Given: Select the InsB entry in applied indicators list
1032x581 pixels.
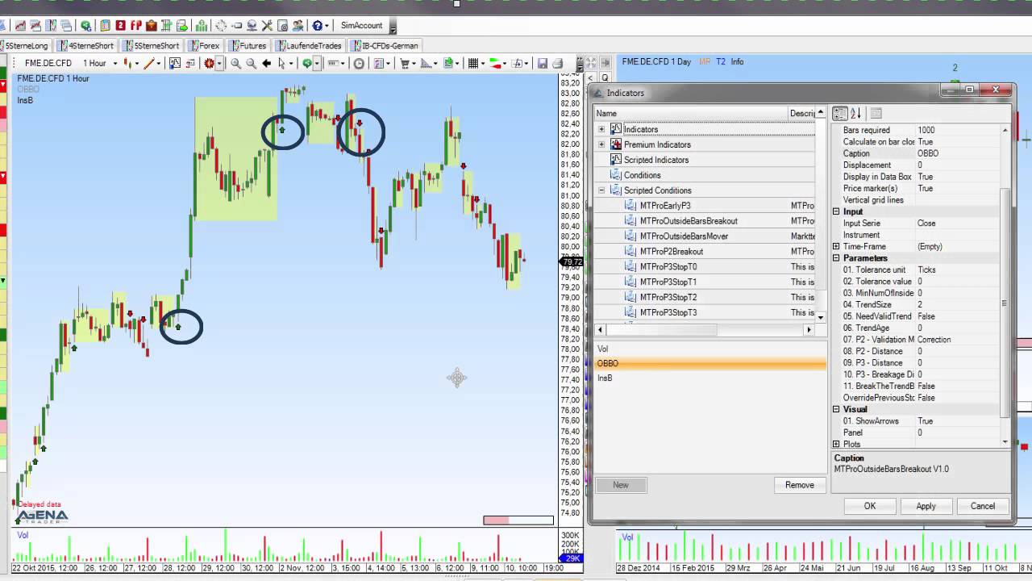Looking at the screenshot, I should point(710,378).
